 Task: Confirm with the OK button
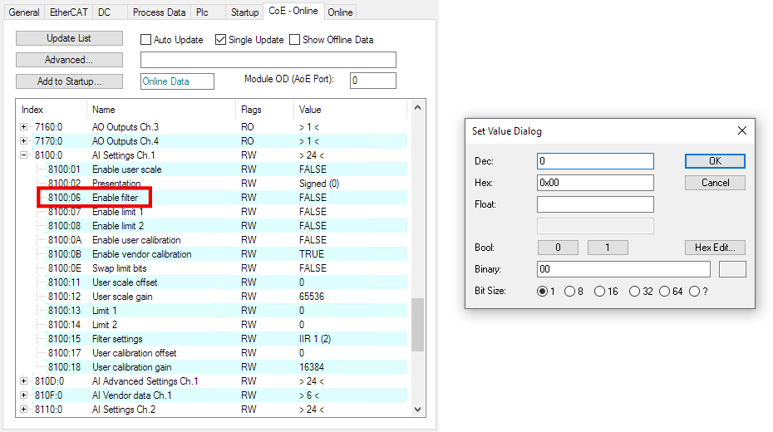(x=715, y=161)
